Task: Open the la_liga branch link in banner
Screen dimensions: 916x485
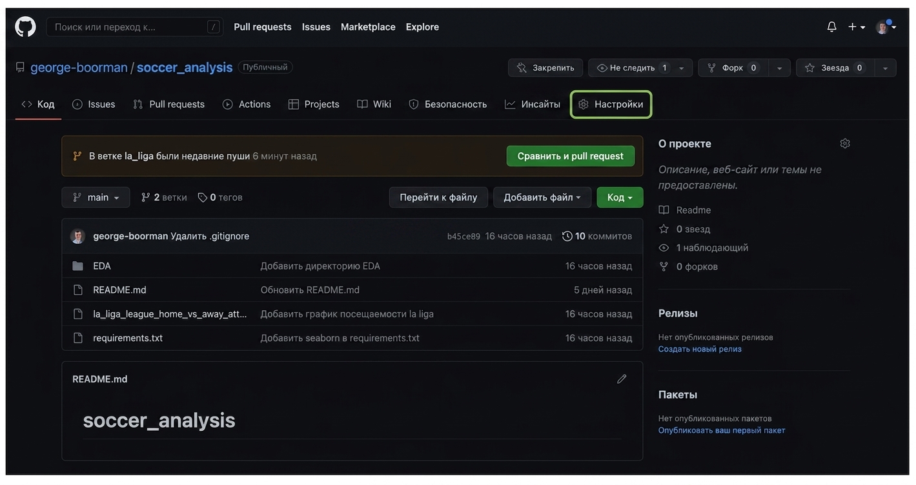Action: [x=139, y=156]
